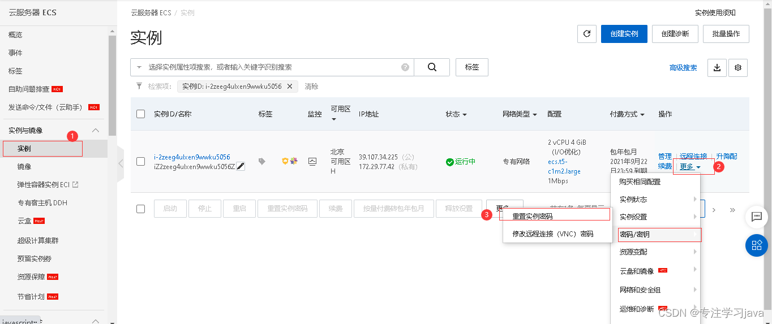Toggle the select-all checkbox in table header
This screenshot has width=772, height=324.
(141, 114)
